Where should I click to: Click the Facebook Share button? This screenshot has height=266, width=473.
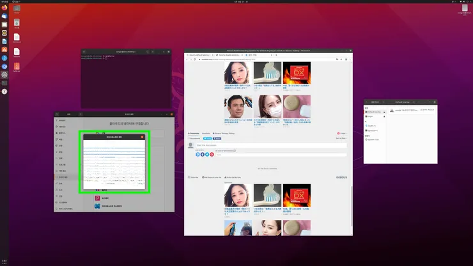pyautogui.click(x=217, y=139)
